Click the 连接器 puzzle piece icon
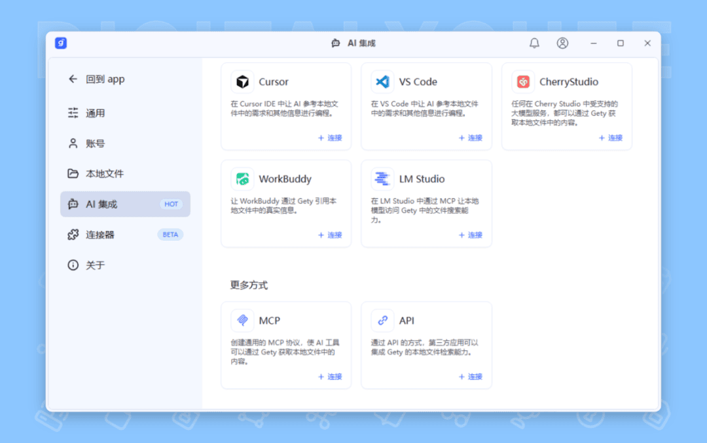 pyautogui.click(x=73, y=234)
